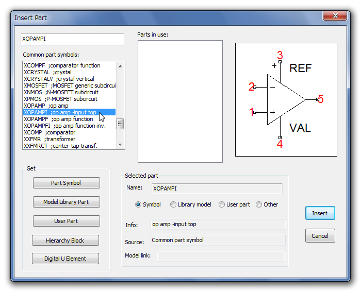Select XOPAMP ;op amp entry
The height and width of the screenshot is (292, 361).
(x=69, y=106)
